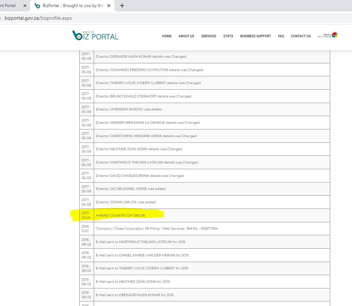The height and width of the screenshot is (306, 352).
Task: Open the ABOUT US menu item
Action: [186, 36]
